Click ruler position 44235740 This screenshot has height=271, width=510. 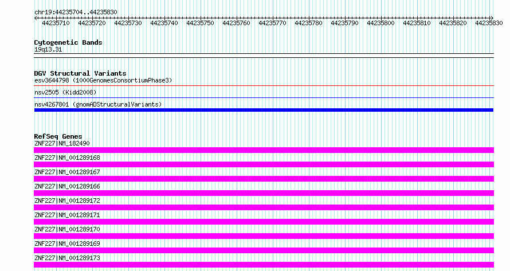coord(164,23)
